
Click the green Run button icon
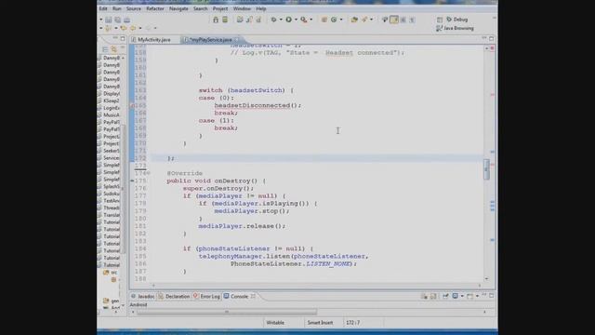(289, 20)
